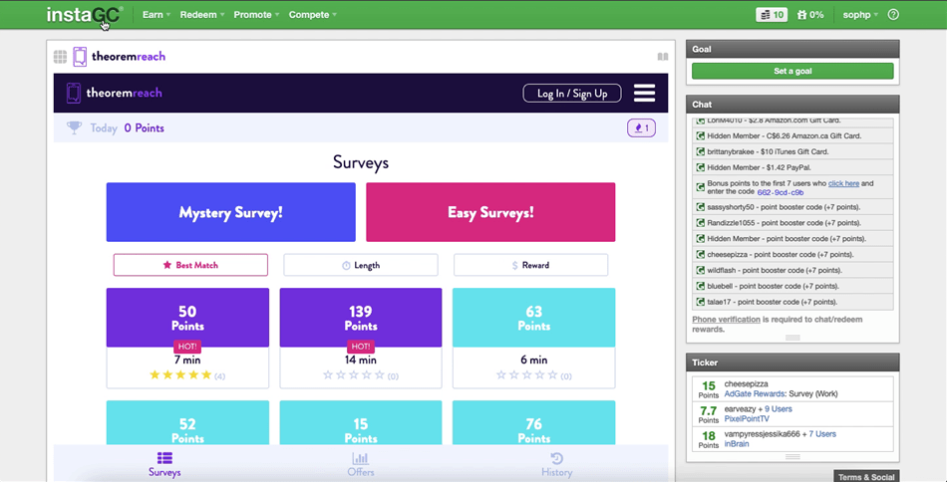Click the chat icon beside brittanybrakee entry

coord(701,151)
